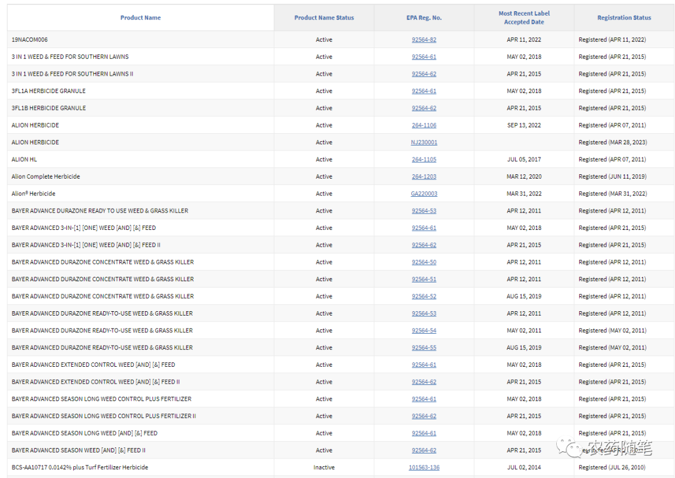Select 'BAYER ADVANCE DURAZONE READY TO USE WEED & GRASS KILLER'
The width and height of the screenshot is (675, 478).
click(100, 211)
